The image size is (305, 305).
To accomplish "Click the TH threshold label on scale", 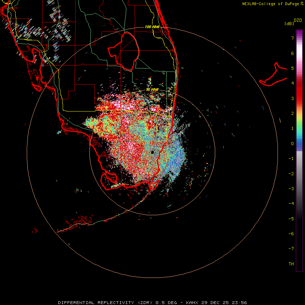I will coord(291,264).
